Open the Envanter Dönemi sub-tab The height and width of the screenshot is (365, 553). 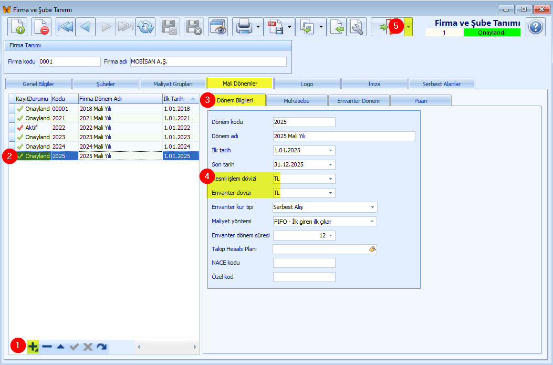pyautogui.click(x=359, y=100)
